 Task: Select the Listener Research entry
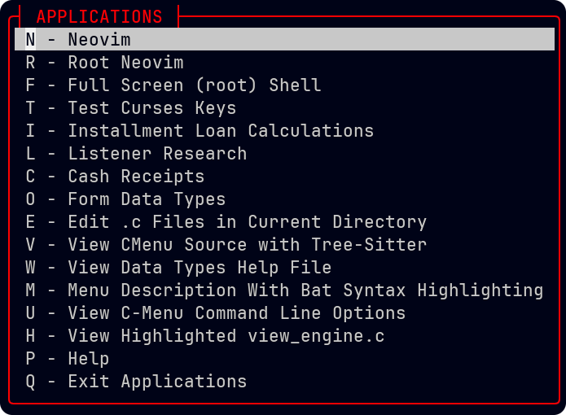tap(156, 154)
